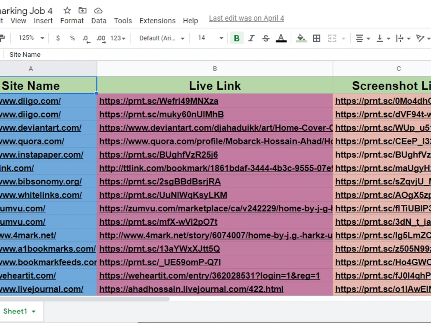Open the Insert menu
This screenshot has height=323, width=431.
click(x=43, y=21)
